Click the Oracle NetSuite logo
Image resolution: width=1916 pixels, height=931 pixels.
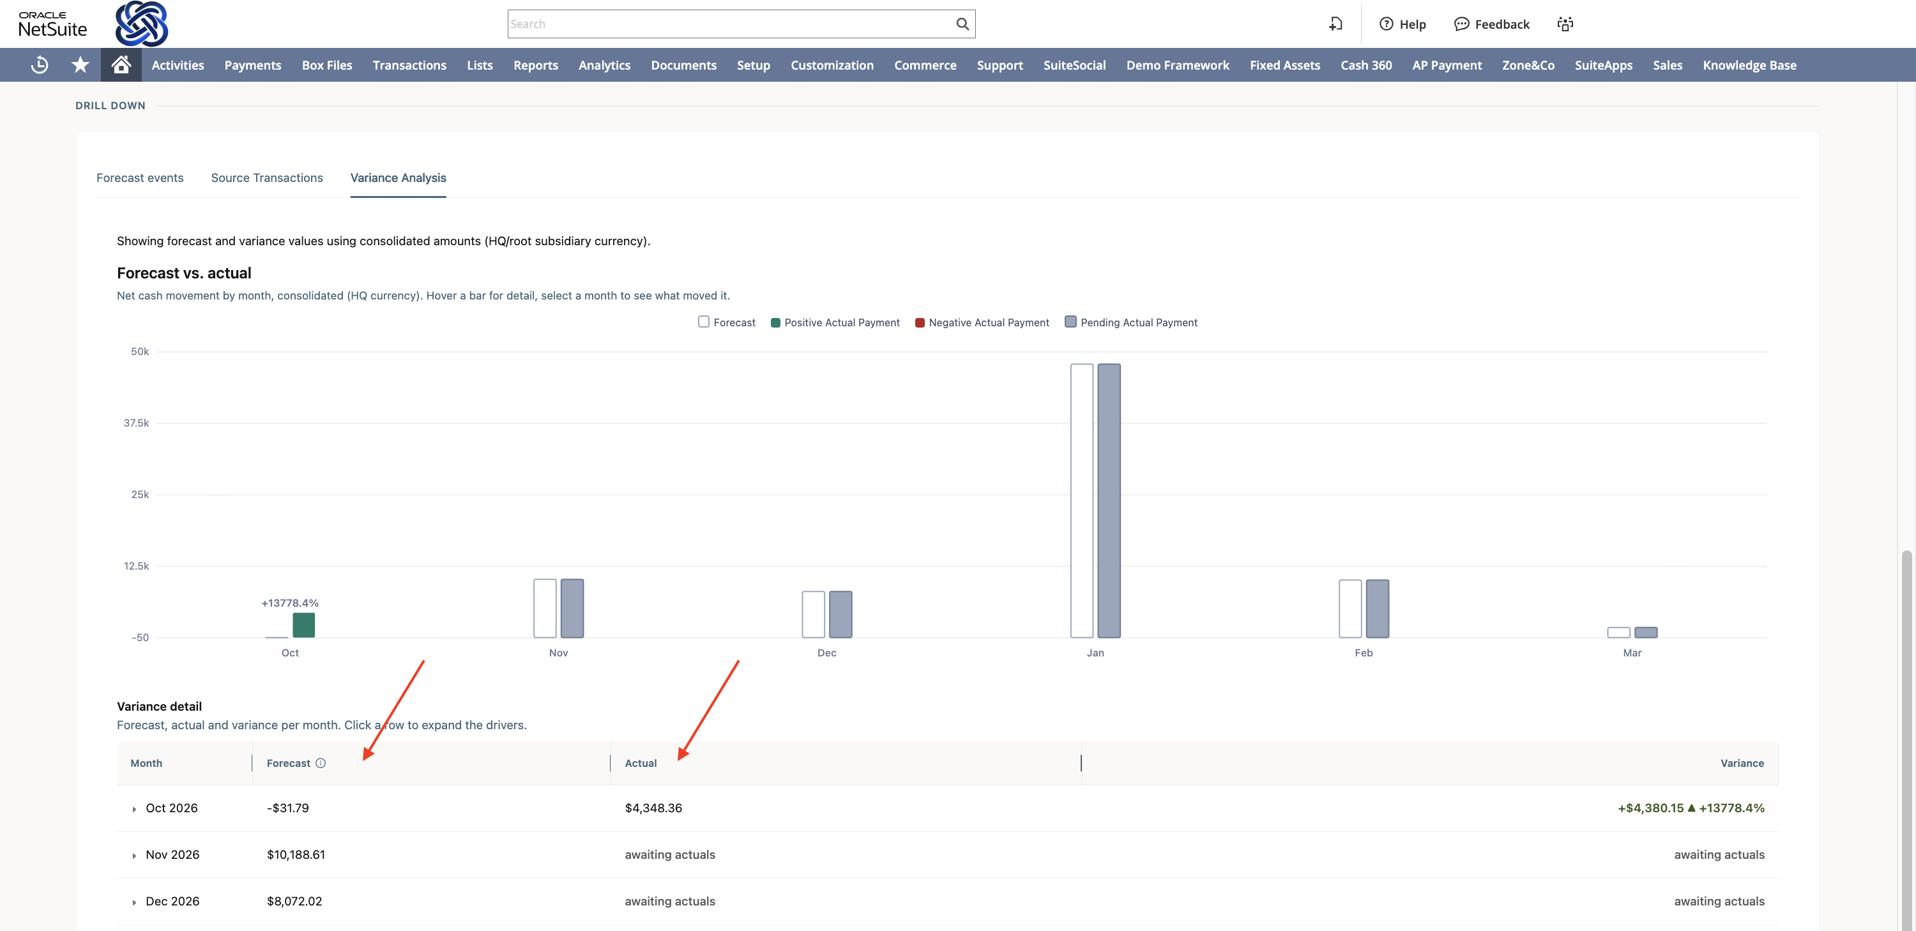(53, 24)
